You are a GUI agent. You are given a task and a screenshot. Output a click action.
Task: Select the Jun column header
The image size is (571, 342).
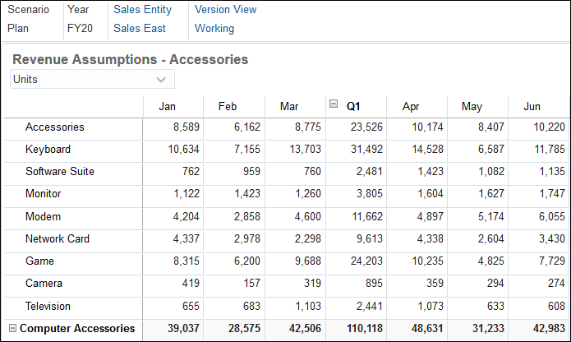click(532, 106)
